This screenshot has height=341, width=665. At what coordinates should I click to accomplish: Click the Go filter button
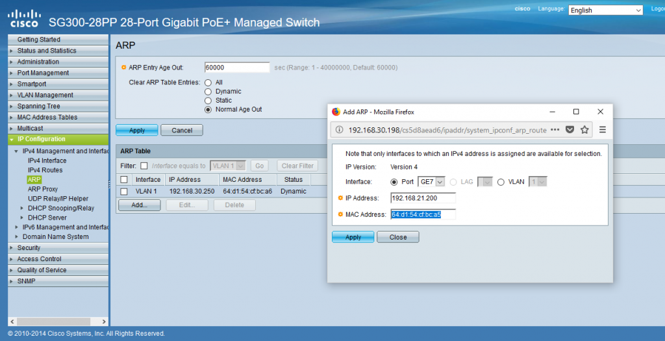pos(260,166)
